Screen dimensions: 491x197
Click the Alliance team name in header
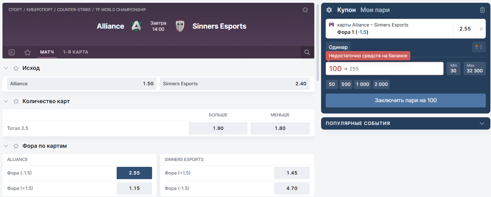111,26
